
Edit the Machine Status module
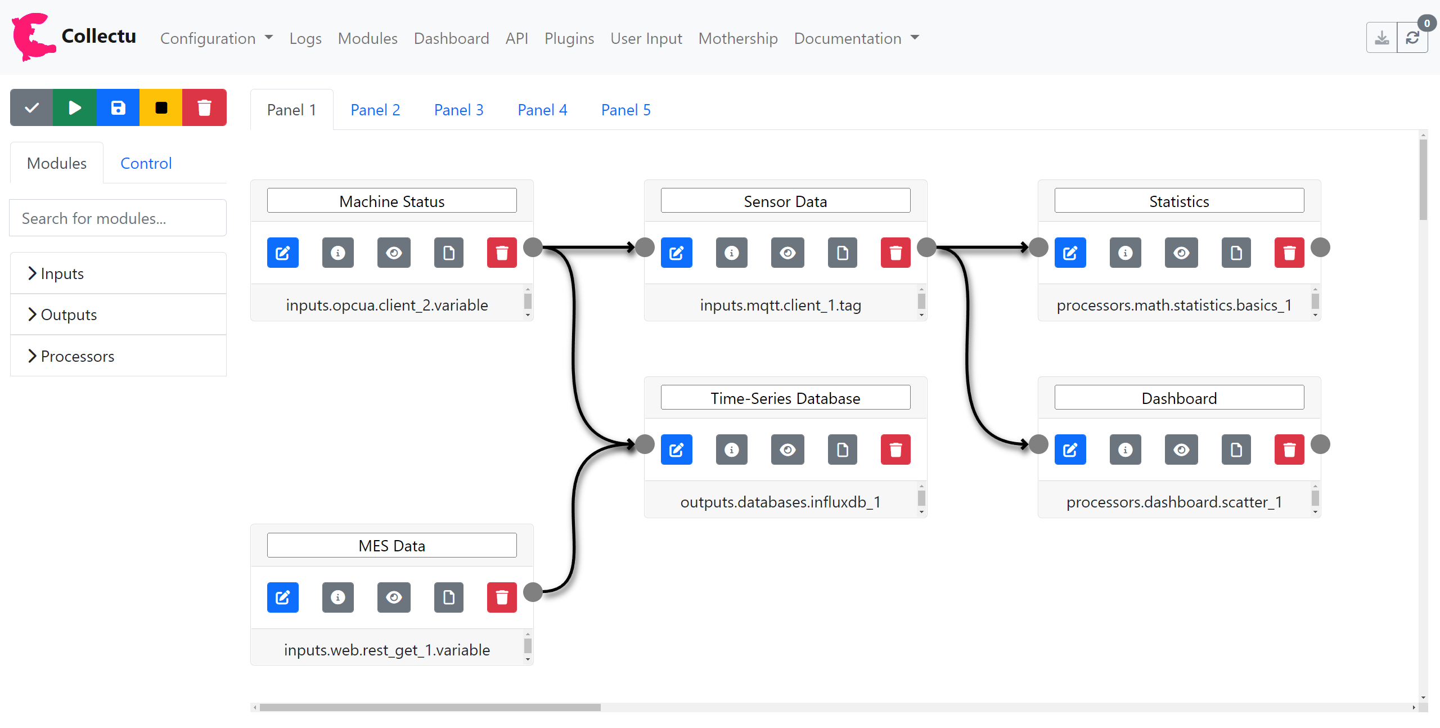click(x=282, y=253)
